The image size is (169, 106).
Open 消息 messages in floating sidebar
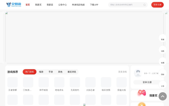point(162,50)
